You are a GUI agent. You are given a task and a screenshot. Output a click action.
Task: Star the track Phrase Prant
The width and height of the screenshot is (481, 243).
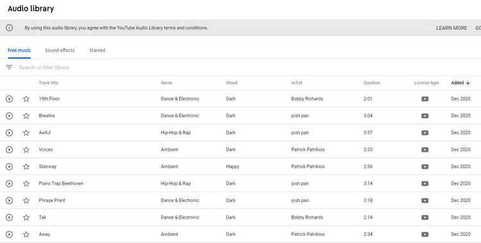click(26, 200)
